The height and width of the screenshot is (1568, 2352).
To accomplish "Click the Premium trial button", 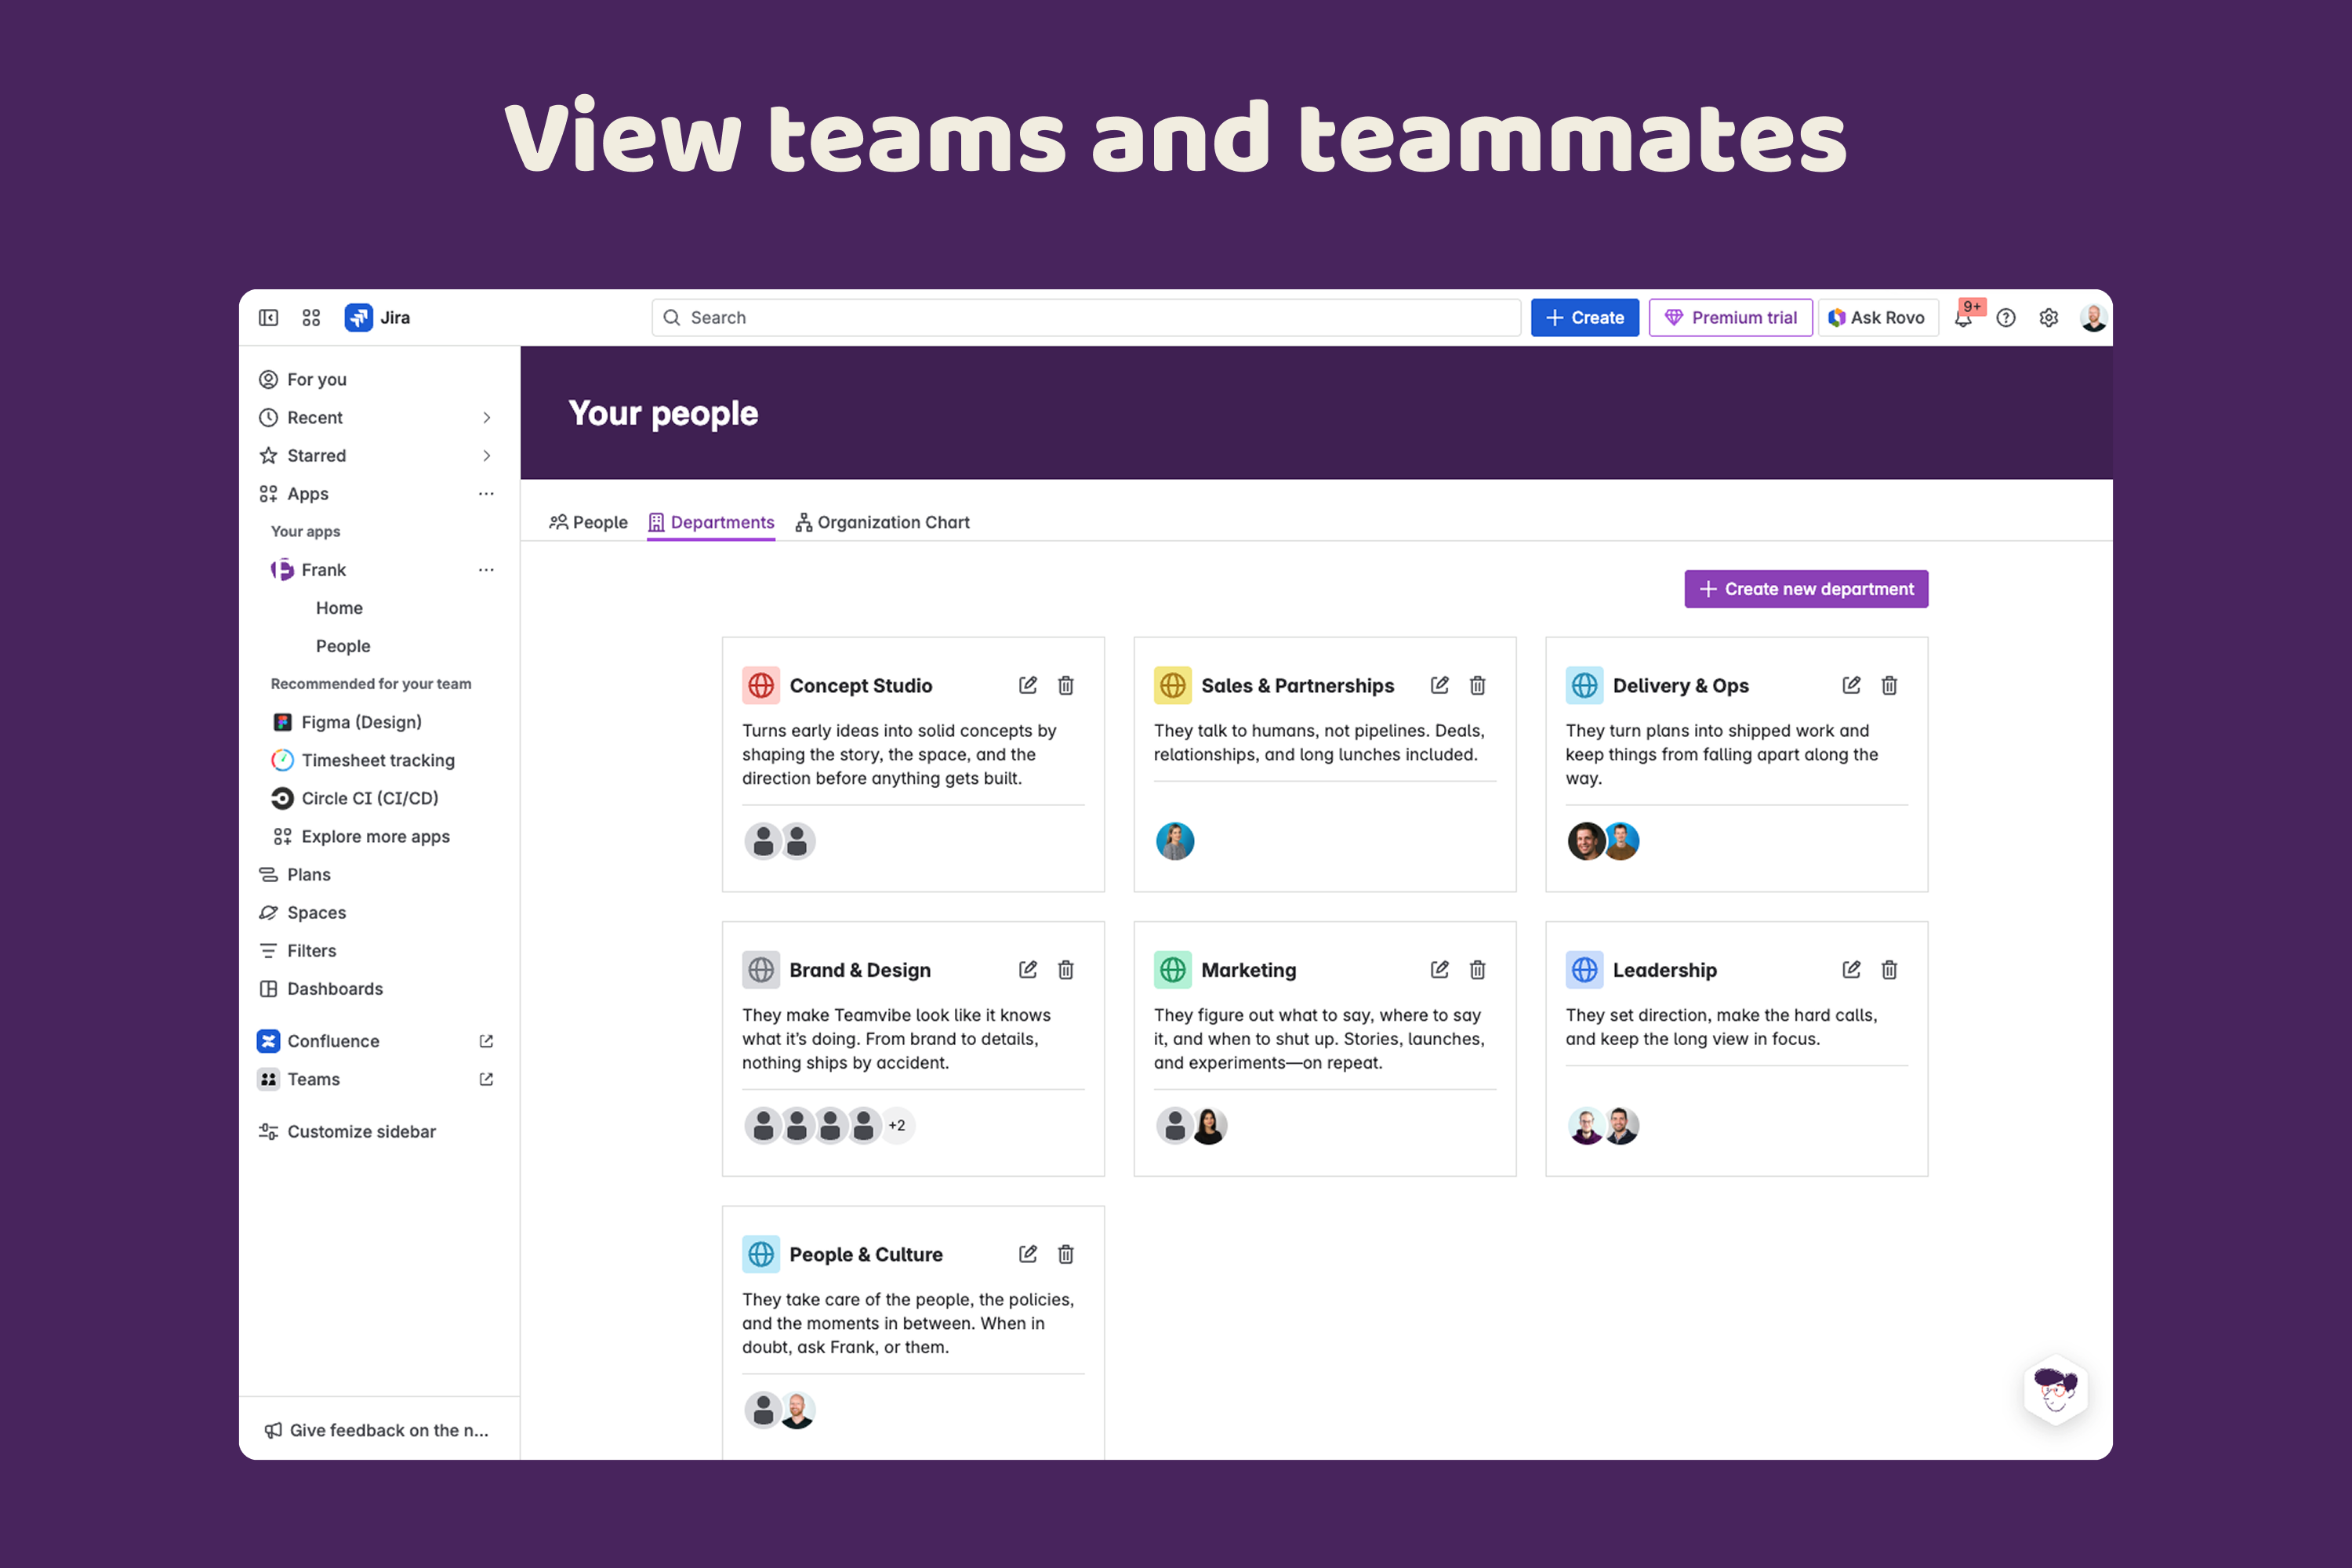I will point(1730,318).
